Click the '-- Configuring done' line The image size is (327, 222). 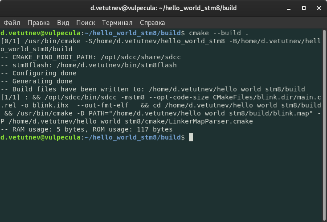point(39,73)
